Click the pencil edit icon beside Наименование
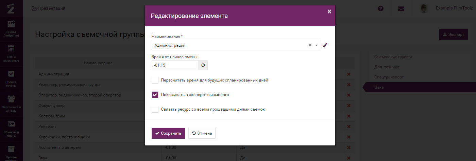Viewport: 476px width, 161px height. click(x=325, y=45)
